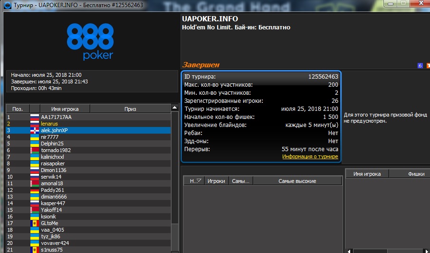Click the Н.. sortable column header

[194, 181]
